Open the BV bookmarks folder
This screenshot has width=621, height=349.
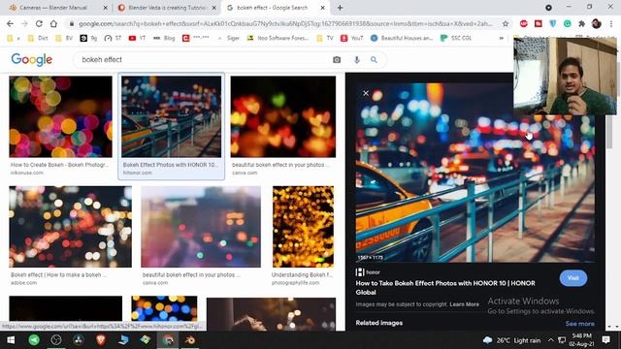click(x=64, y=38)
